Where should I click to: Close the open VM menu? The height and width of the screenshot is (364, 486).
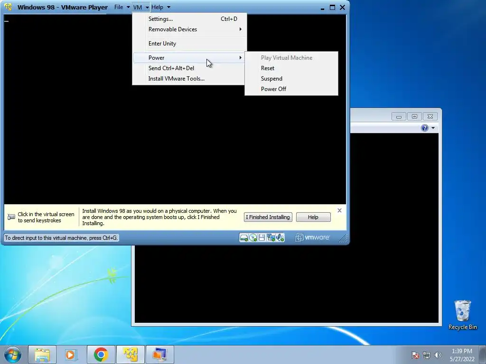point(141,7)
